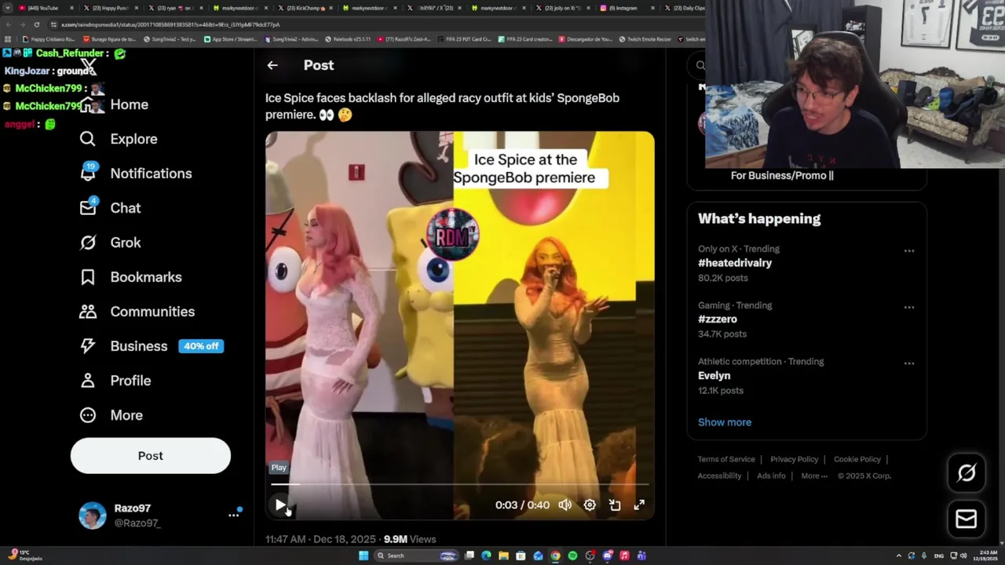Click the floating Grok button
Viewport: 1005px width, 565px height.
967,472
